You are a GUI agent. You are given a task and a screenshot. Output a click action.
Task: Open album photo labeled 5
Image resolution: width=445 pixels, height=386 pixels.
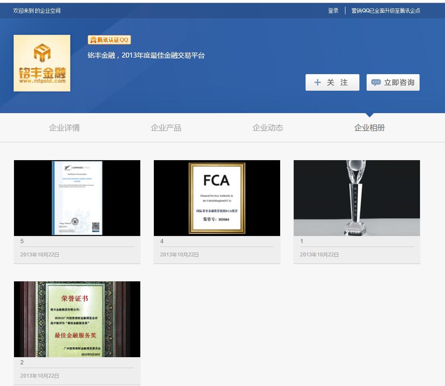pos(77,197)
